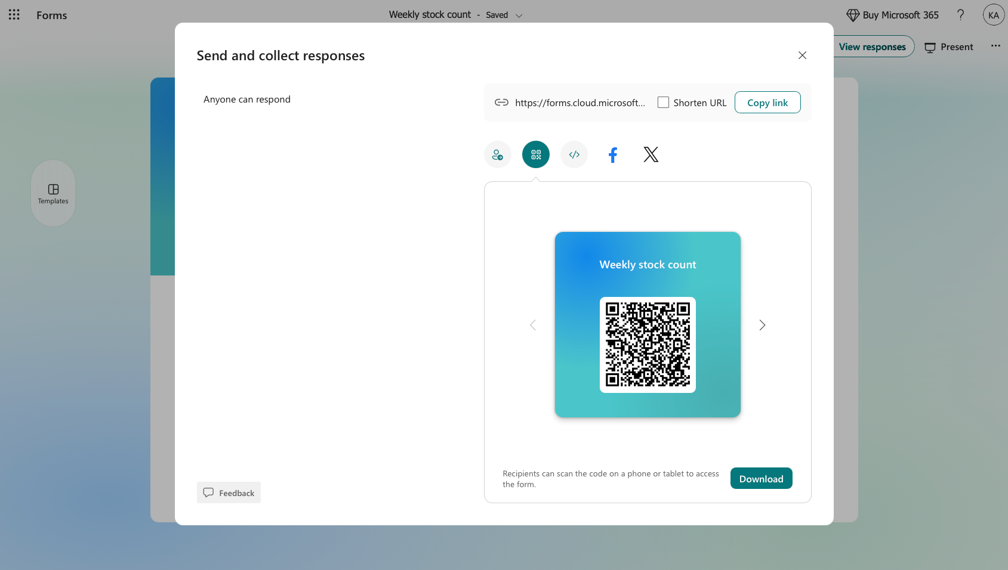Screen dimensions: 1008x570
Task: Close the Send and collect responses dialog
Action: (x=802, y=55)
